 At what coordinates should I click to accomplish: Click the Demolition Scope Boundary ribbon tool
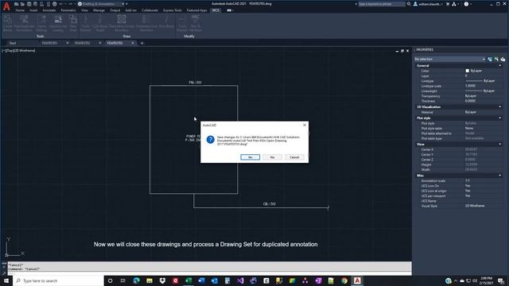point(122,23)
